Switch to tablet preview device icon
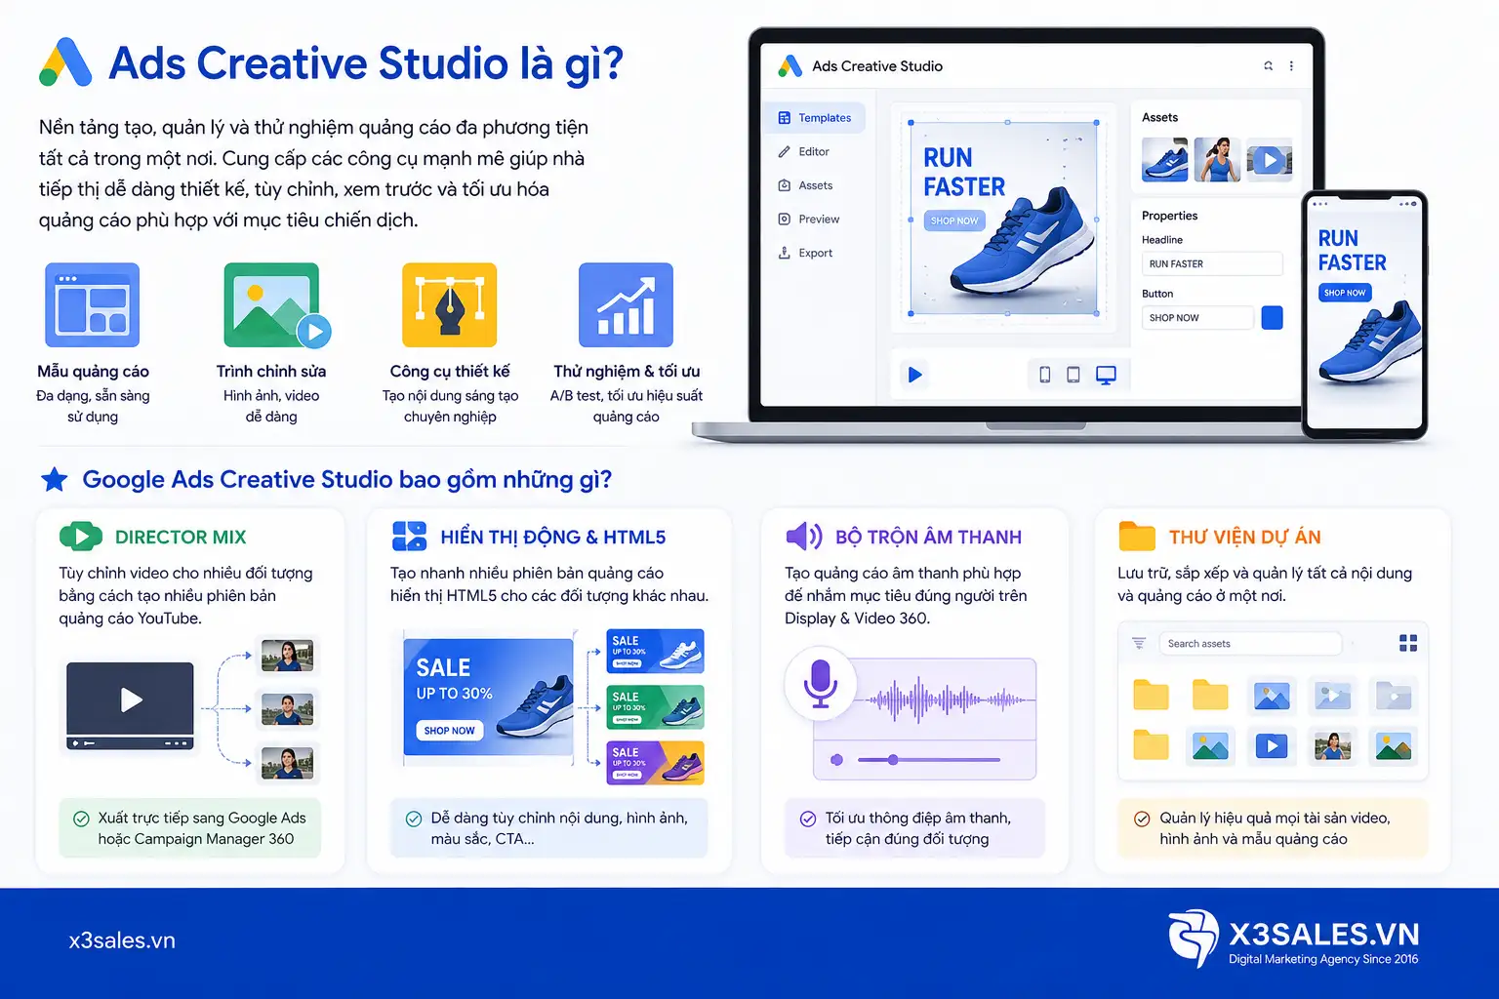 tap(1074, 375)
